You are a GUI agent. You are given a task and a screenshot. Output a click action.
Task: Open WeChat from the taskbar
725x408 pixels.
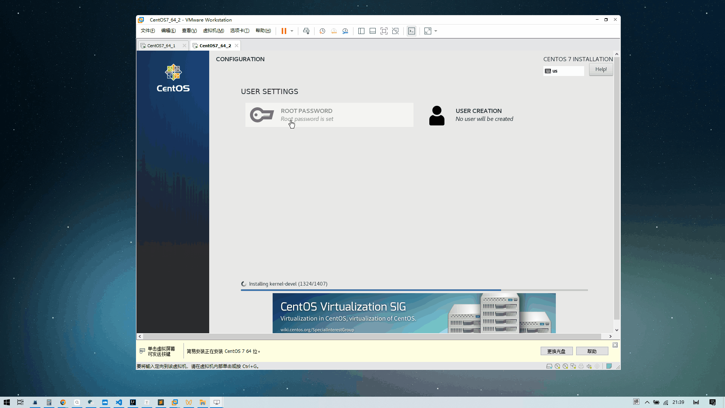click(x=91, y=402)
